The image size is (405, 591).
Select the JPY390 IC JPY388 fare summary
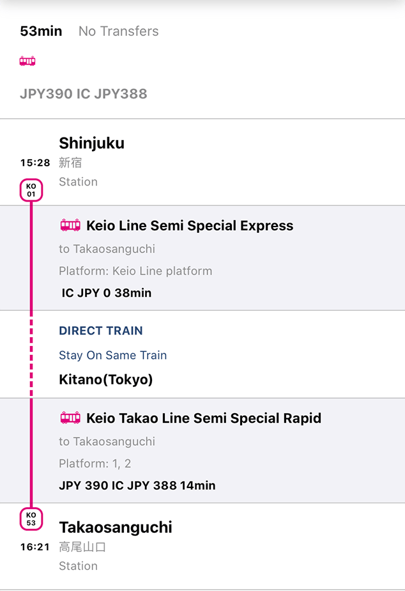pos(84,93)
